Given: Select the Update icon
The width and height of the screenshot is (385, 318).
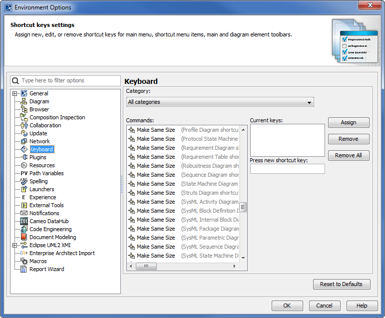Looking at the screenshot, I should pyautogui.click(x=24, y=133).
